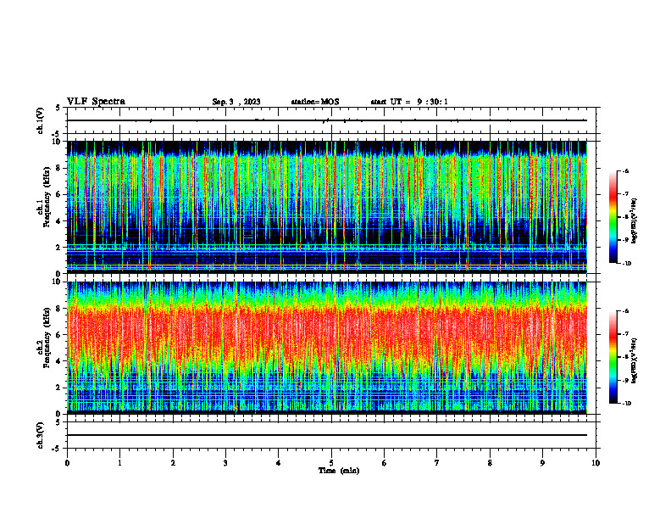Screen dimensions: 671x519
Task: Click the ch.1 spectrogram color bar
Action: [613, 217]
